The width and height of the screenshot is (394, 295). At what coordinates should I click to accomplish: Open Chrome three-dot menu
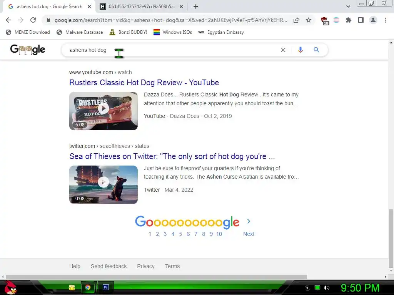click(386, 20)
